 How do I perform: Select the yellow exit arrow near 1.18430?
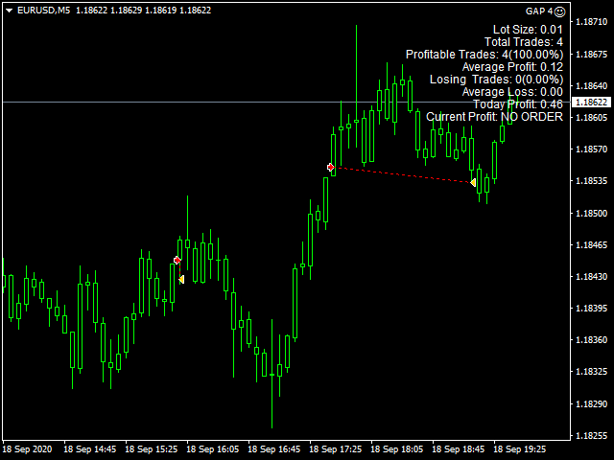(x=181, y=279)
